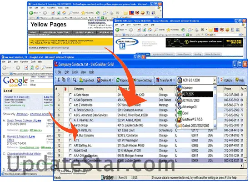The image size is (250, 182).
Task: Click Favorites star in REALTOR.com window
Action: (x=173, y=30)
